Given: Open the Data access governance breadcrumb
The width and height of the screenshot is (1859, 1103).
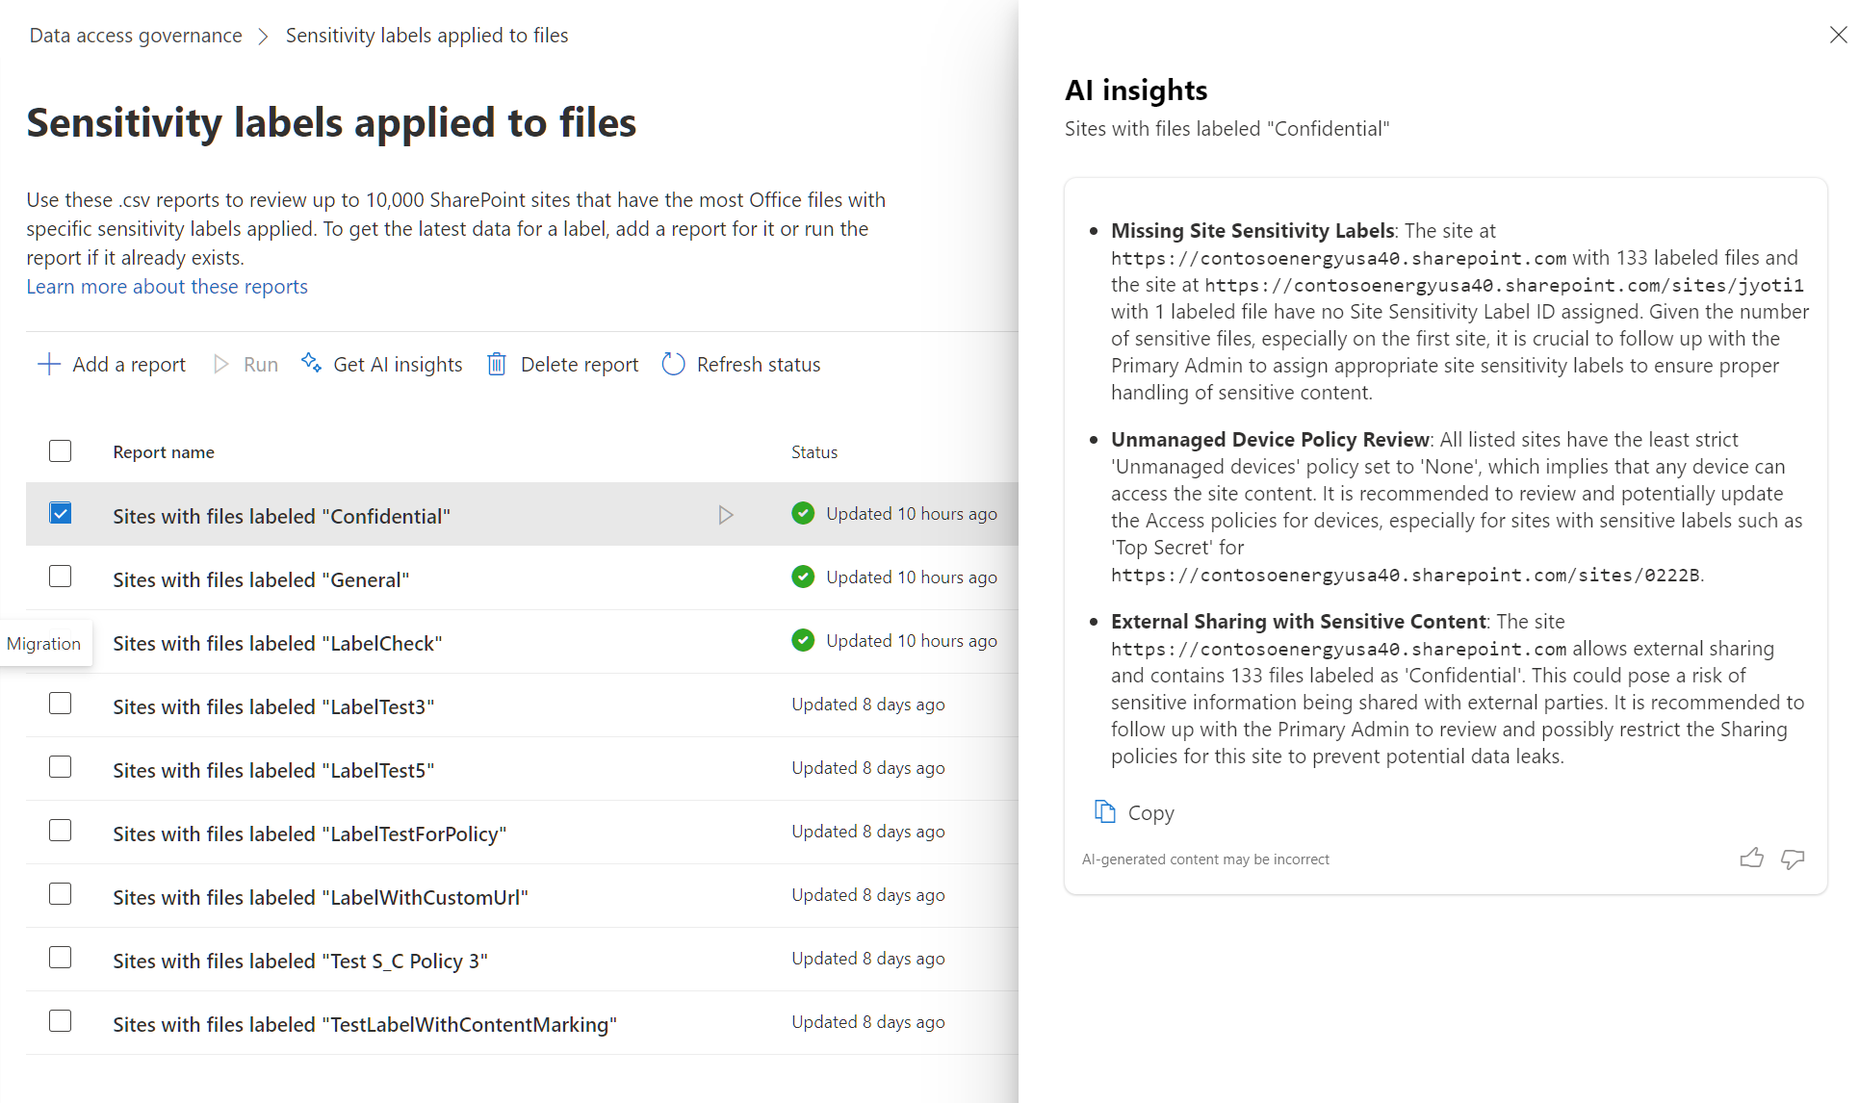Looking at the screenshot, I should point(136,36).
